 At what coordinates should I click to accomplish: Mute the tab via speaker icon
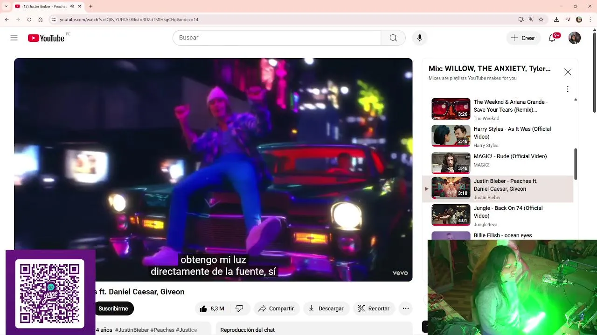point(72,7)
